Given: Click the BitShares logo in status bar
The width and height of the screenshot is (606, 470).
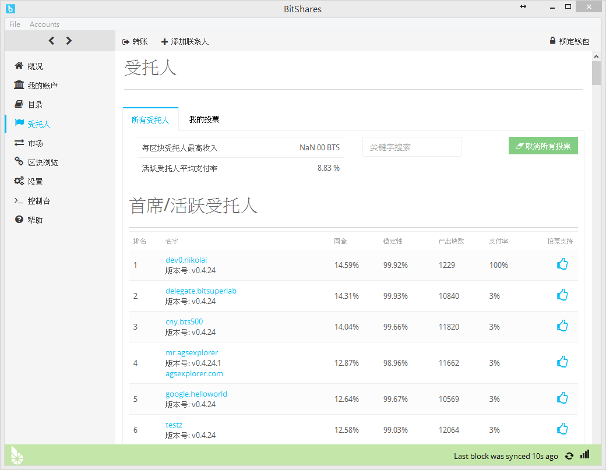Looking at the screenshot, I should tap(17, 455).
